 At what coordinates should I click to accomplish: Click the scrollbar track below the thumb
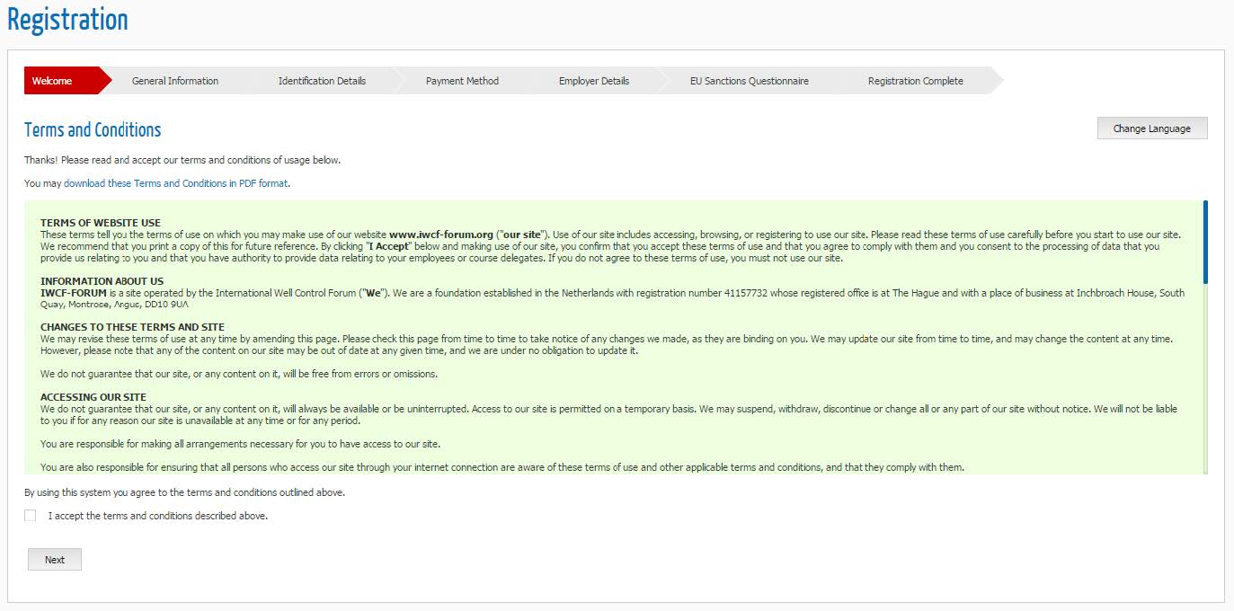coord(1204,377)
